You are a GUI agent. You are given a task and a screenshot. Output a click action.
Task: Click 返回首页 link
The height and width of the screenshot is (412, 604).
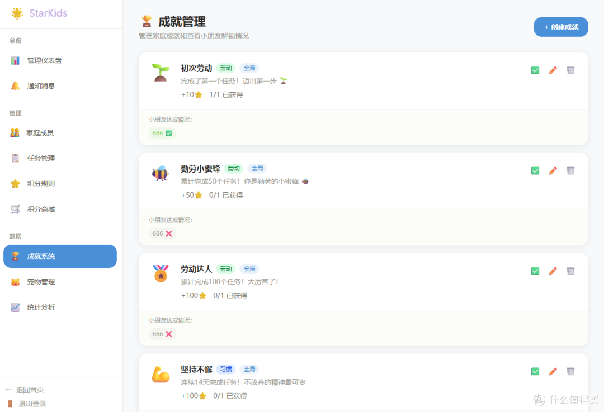tap(25, 390)
